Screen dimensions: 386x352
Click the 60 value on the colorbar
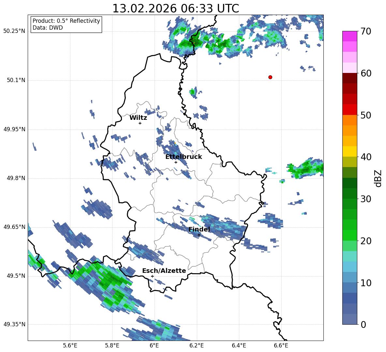click(366, 73)
